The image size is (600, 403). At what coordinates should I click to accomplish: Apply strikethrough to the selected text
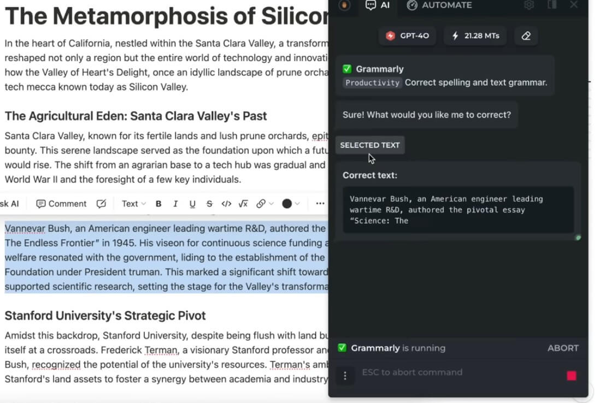209,204
